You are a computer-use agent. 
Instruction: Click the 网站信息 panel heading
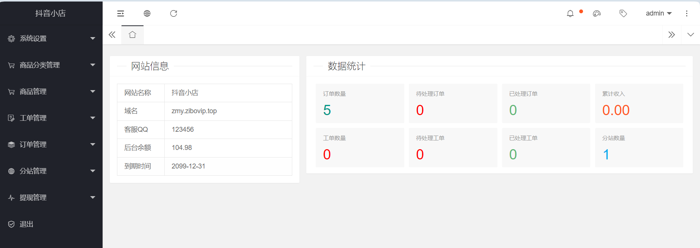click(150, 66)
